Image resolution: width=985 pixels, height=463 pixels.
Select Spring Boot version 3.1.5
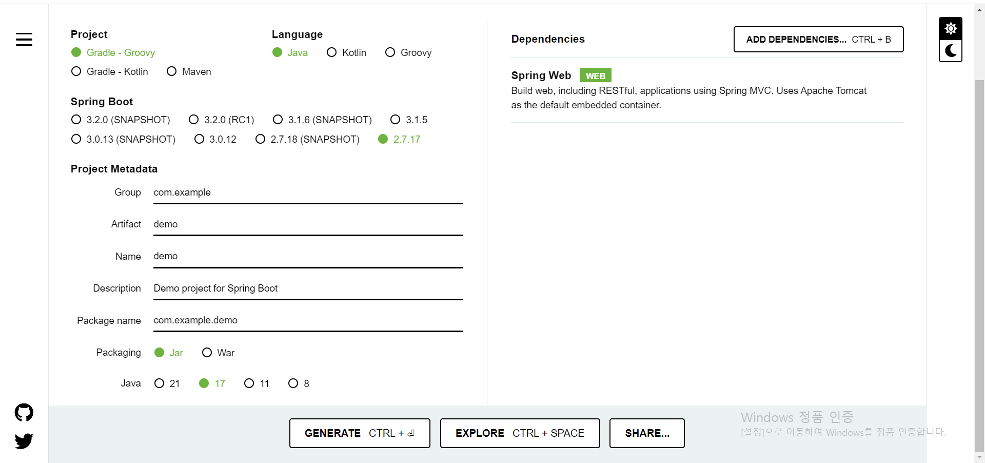[x=409, y=120]
